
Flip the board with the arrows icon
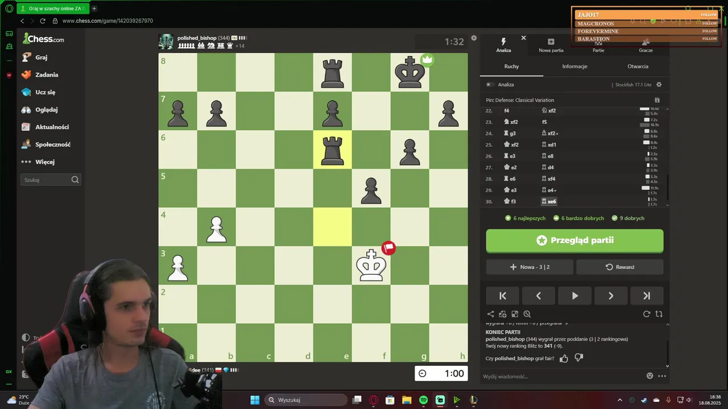[x=659, y=314]
